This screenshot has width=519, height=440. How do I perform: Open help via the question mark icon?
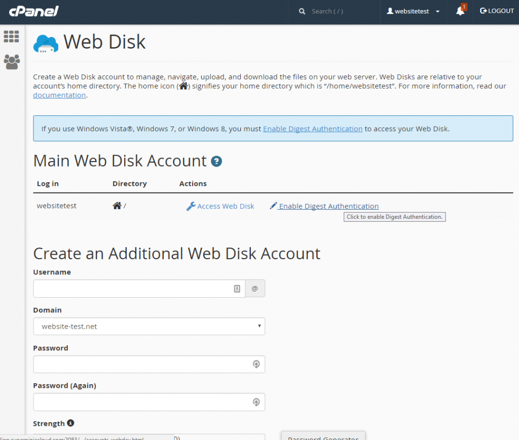click(x=216, y=161)
